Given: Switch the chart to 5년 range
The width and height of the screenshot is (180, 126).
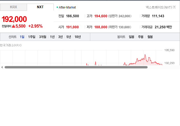Looking at the screenshot, I should point(69,37).
